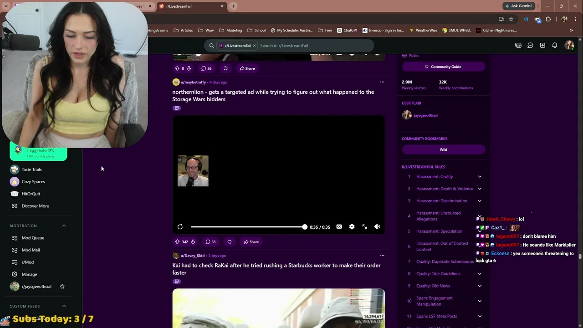Image resolution: width=583 pixels, height=328 pixels.
Task: Visit u/maybetraffy user profile
Action: coord(193,82)
